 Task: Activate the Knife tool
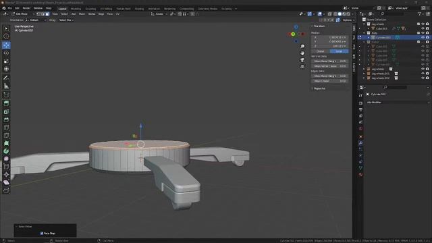(x=6, y=135)
